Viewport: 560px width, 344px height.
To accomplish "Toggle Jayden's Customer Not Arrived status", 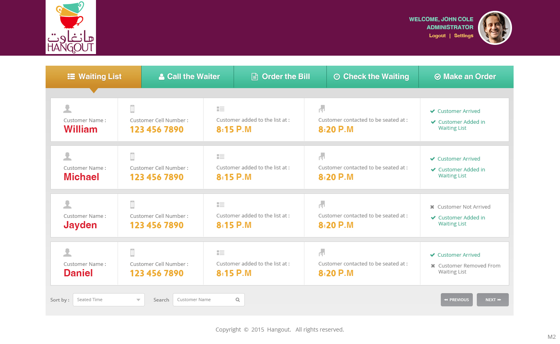I will tap(432, 207).
